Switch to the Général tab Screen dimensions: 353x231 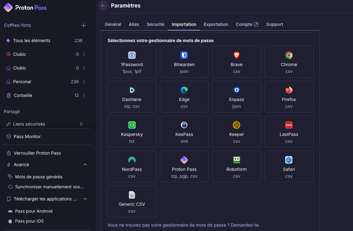pos(113,24)
